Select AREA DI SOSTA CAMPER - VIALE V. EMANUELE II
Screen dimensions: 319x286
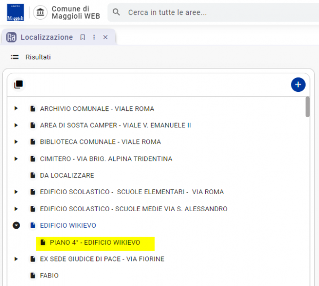(x=115, y=125)
